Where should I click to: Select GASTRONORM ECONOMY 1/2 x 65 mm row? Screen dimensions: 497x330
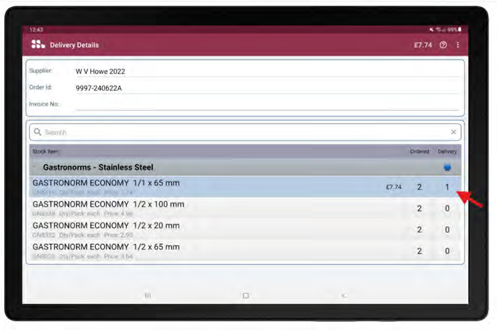tap(182, 250)
